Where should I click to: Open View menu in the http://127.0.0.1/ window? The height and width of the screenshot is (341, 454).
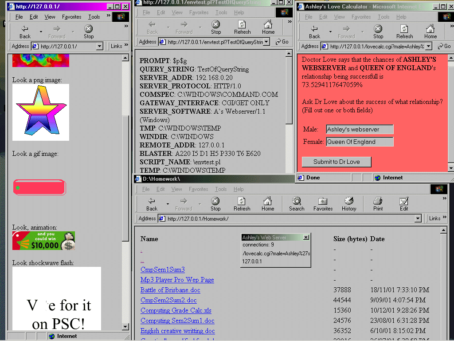click(x=50, y=17)
